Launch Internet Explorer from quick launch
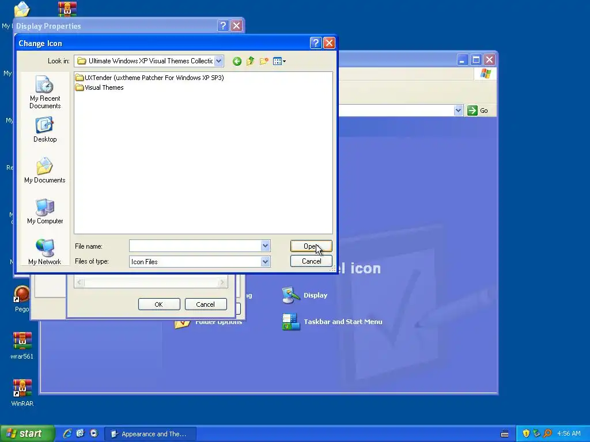Screen dimensions: 590x442 click(x=67, y=433)
